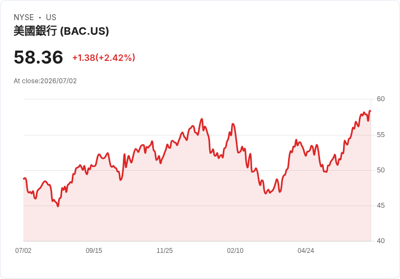This screenshot has width=400, height=279.
Task: Click the NYSE exchange label
Action: (x=23, y=17)
